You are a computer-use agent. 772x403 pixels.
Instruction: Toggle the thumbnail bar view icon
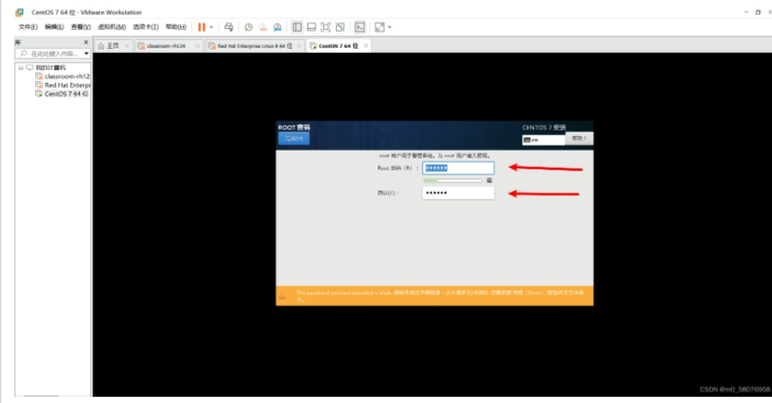(311, 27)
